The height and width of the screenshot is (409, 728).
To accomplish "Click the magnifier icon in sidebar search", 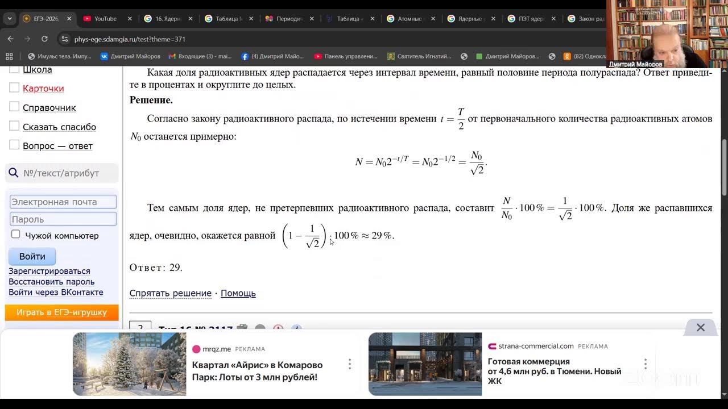I will [13, 173].
